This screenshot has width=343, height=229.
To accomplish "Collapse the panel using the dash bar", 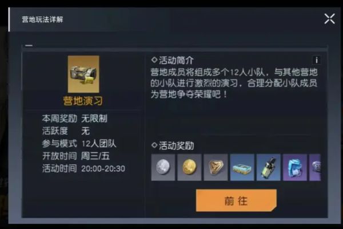I will click(29, 45).
